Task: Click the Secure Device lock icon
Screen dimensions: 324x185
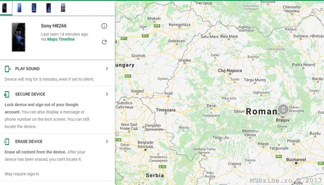Action: 6,94
